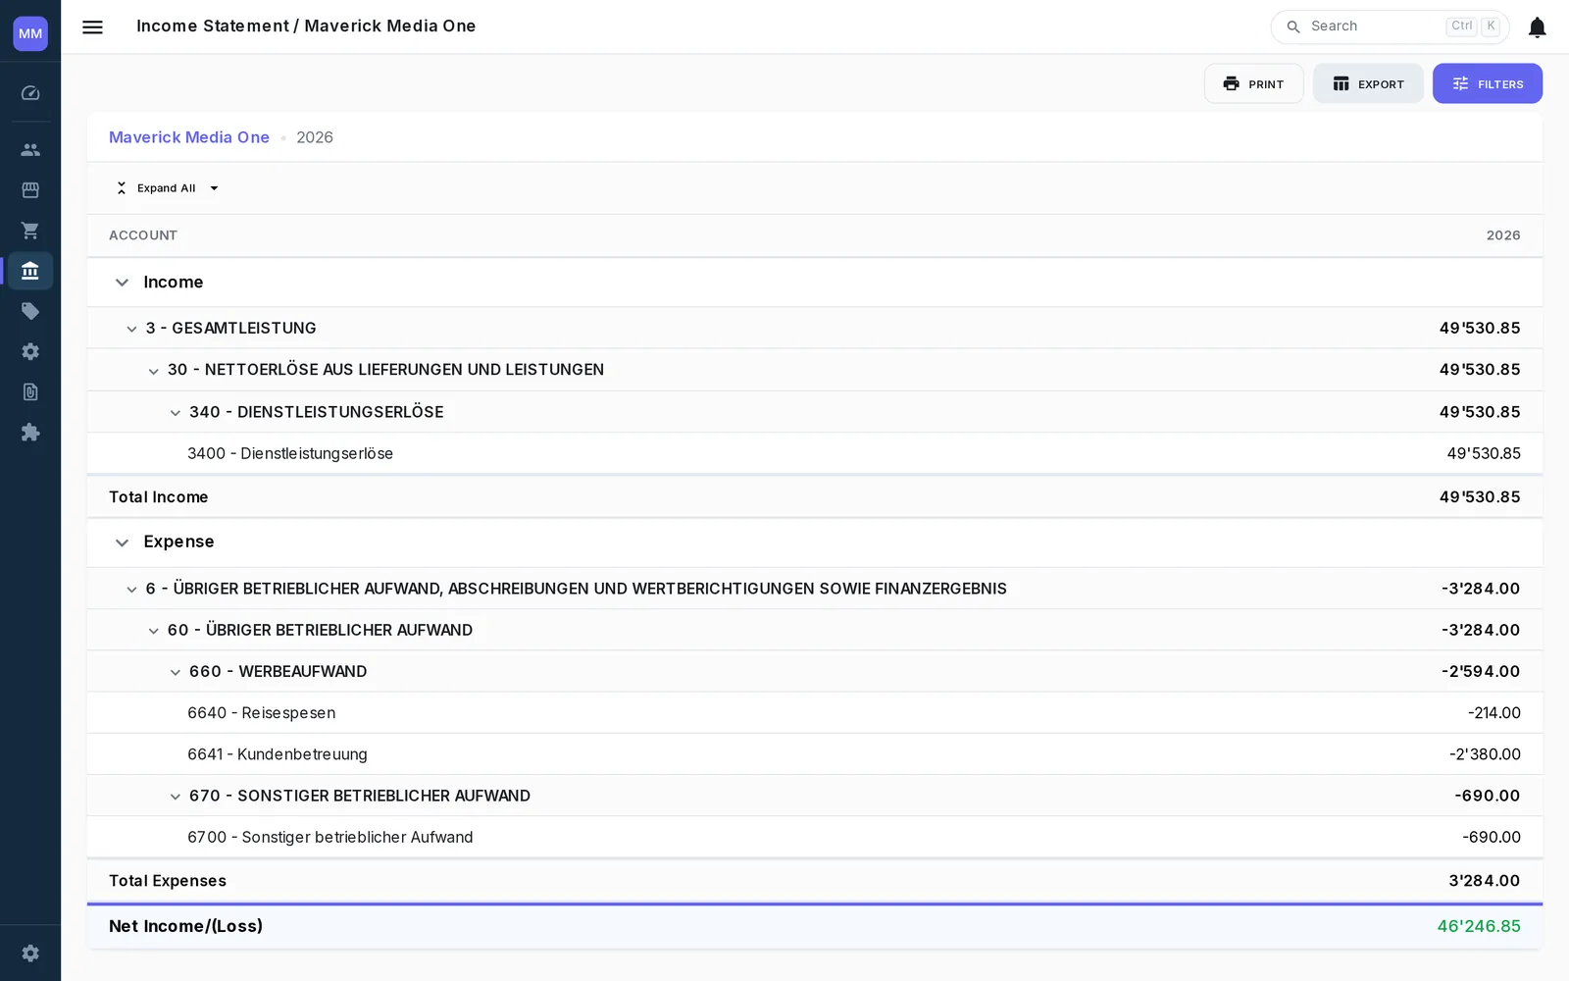Open the price tag sidebar icon
The height and width of the screenshot is (981, 1569).
click(30, 311)
